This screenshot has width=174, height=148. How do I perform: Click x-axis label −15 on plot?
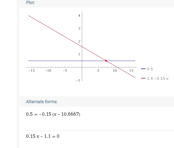tap(32, 71)
